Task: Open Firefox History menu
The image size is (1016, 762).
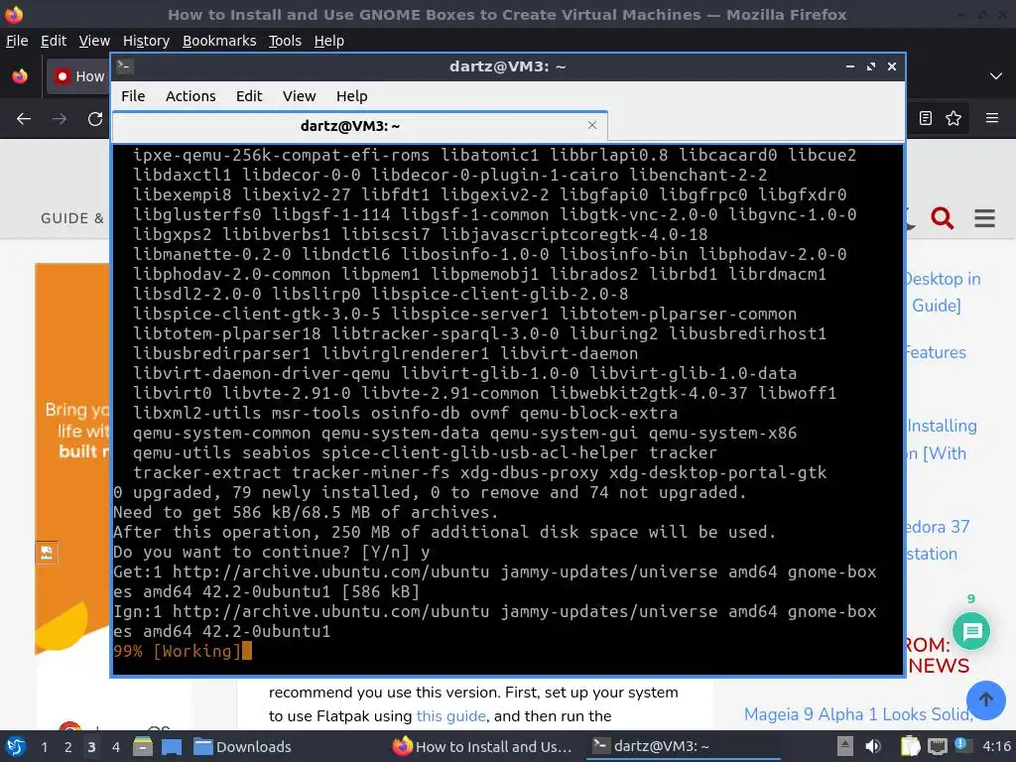Action: click(146, 41)
